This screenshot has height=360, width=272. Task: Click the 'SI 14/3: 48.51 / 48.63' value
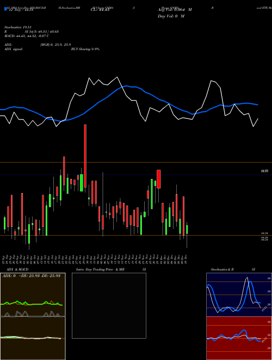(x=42, y=32)
